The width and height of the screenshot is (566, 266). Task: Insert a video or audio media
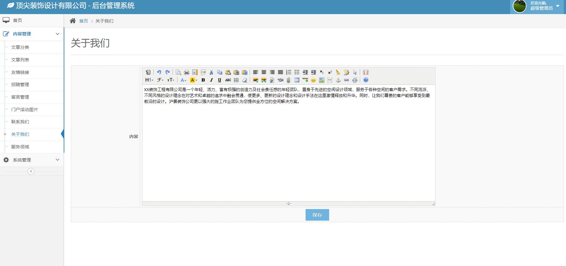click(x=280, y=80)
